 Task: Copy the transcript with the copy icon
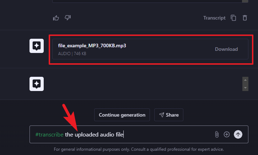233,18
